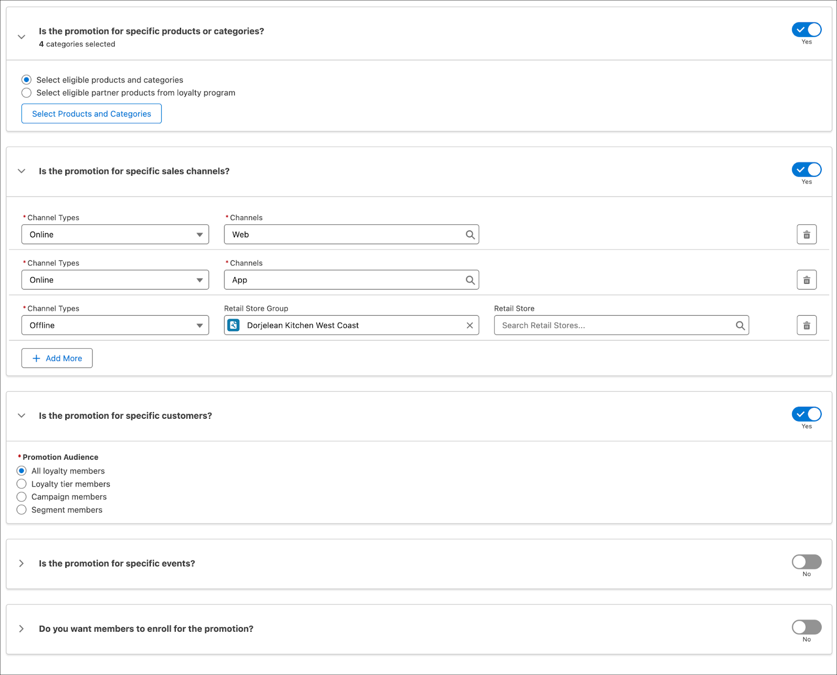The image size is (837, 675).
Task: Click the search icon in the Retail Store field
Action: (741, 325)
